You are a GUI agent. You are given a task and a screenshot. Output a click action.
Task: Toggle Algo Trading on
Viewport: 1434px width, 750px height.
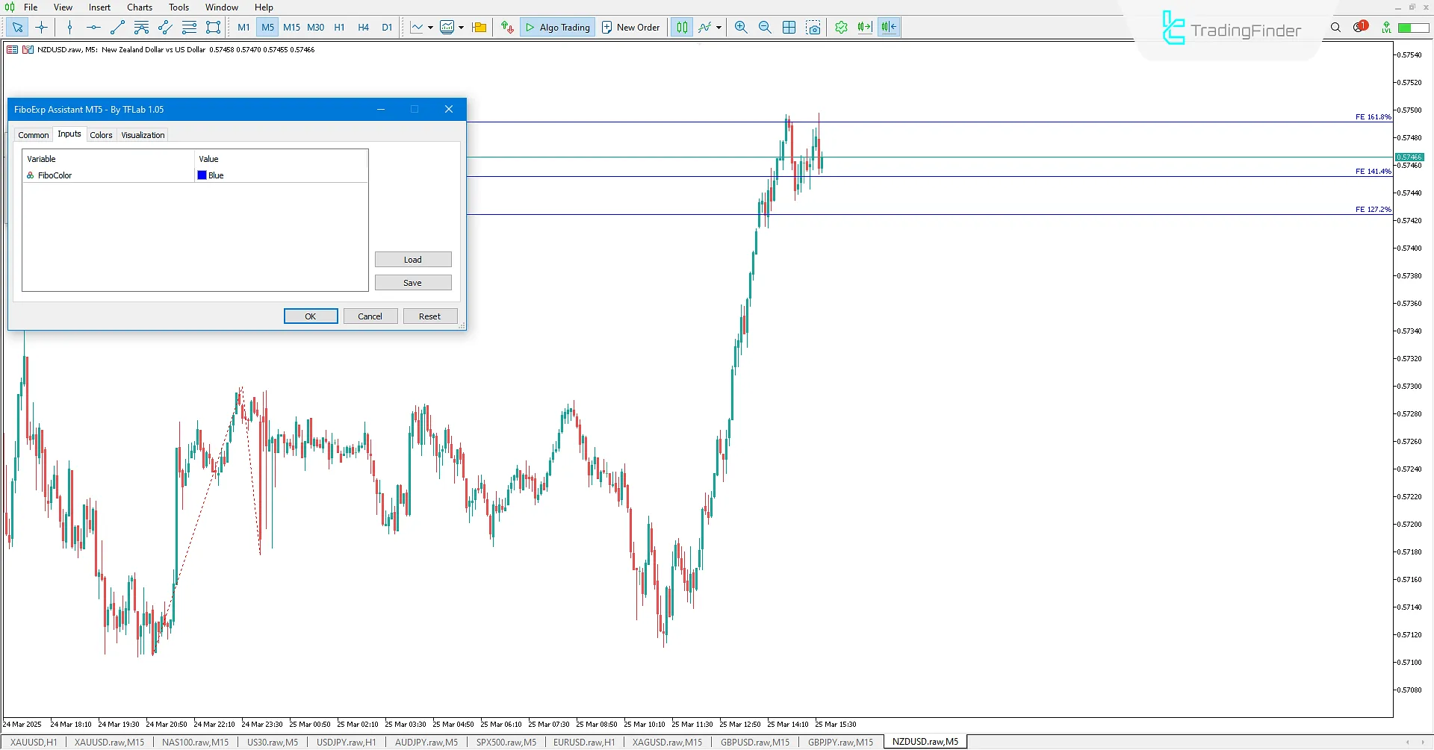click(557, 27)
